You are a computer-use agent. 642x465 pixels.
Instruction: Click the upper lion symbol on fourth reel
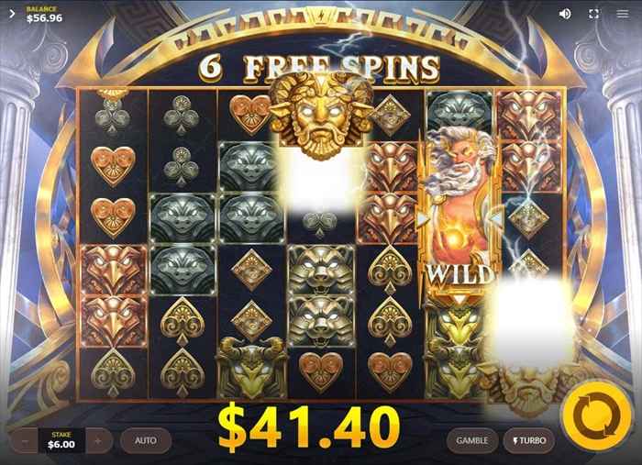coord(321,271)
